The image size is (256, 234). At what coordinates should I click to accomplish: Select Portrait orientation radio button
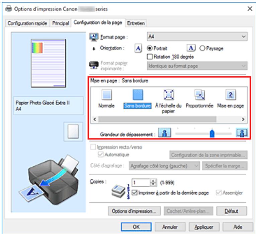click(149, 48)
